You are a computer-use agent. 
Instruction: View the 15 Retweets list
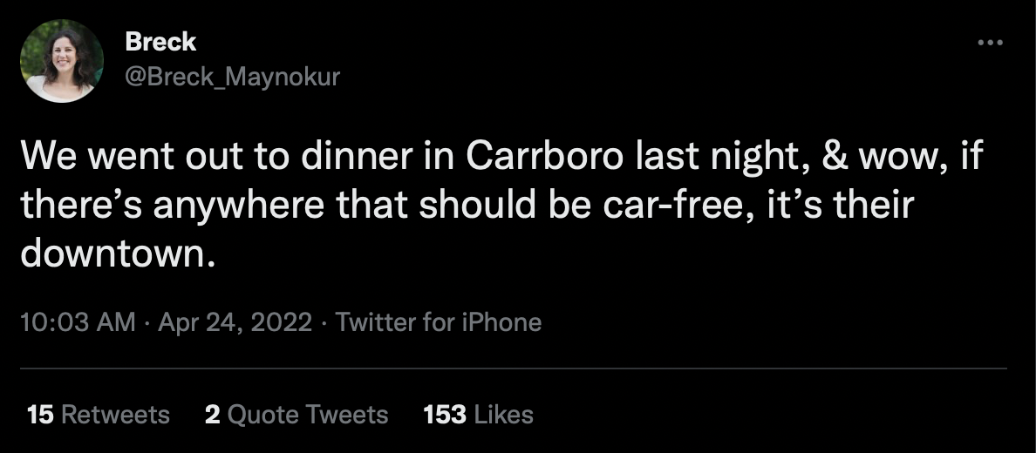pos(99,414)
